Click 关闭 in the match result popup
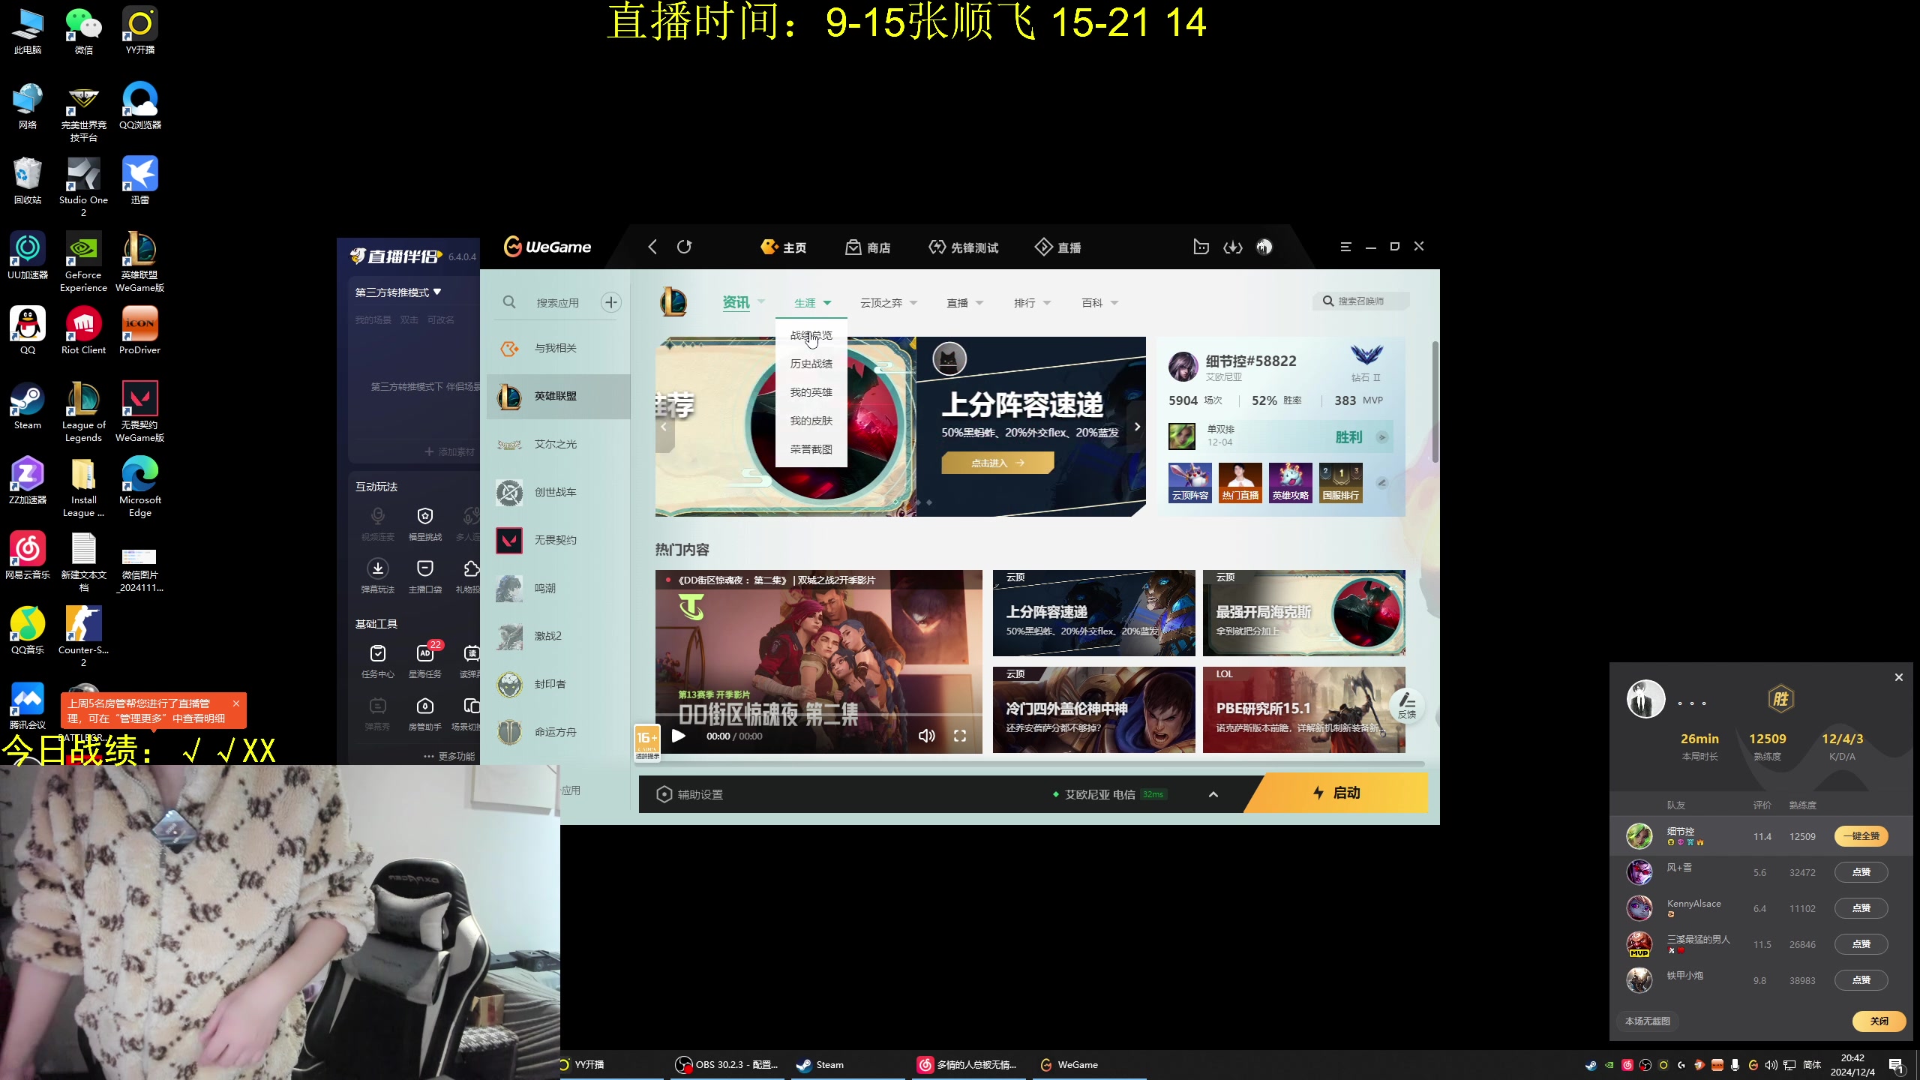This screenshot has width=1920, height=1080. pos(1879,1021)
